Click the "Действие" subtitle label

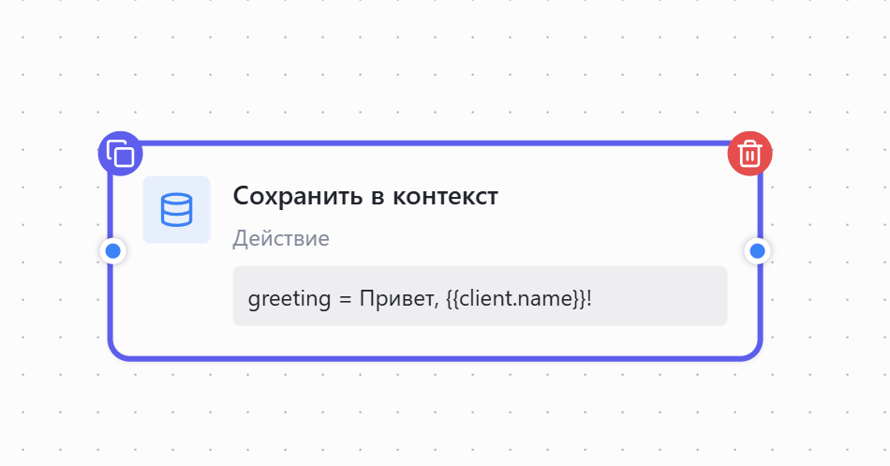[281, 238]
